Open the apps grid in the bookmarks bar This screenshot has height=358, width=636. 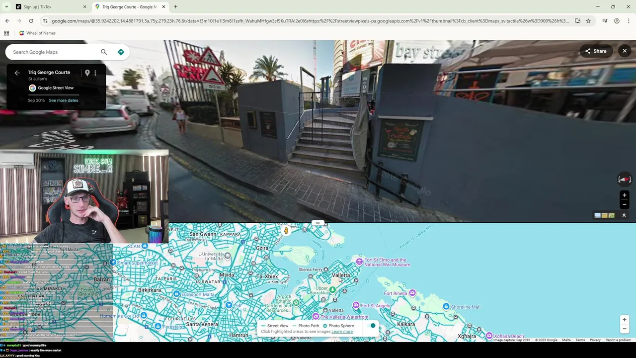(x=6, y=33)
